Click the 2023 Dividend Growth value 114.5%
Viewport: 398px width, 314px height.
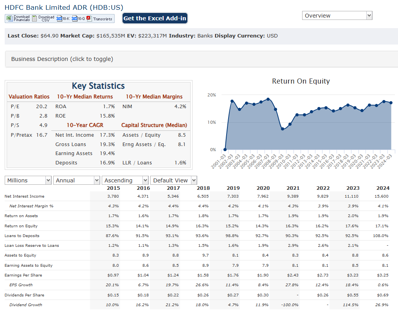pyautogui.click(x=351, y=305)
